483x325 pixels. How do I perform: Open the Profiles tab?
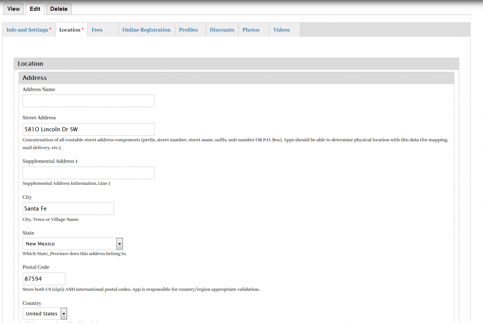click(x=188, y=30)
